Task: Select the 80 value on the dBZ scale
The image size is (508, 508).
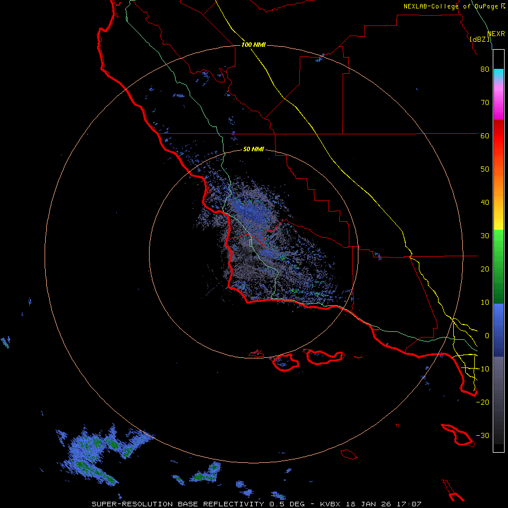Action: (x=485, y=69)
